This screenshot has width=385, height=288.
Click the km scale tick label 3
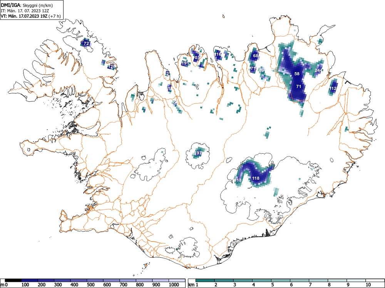click(x=235, y=285)
